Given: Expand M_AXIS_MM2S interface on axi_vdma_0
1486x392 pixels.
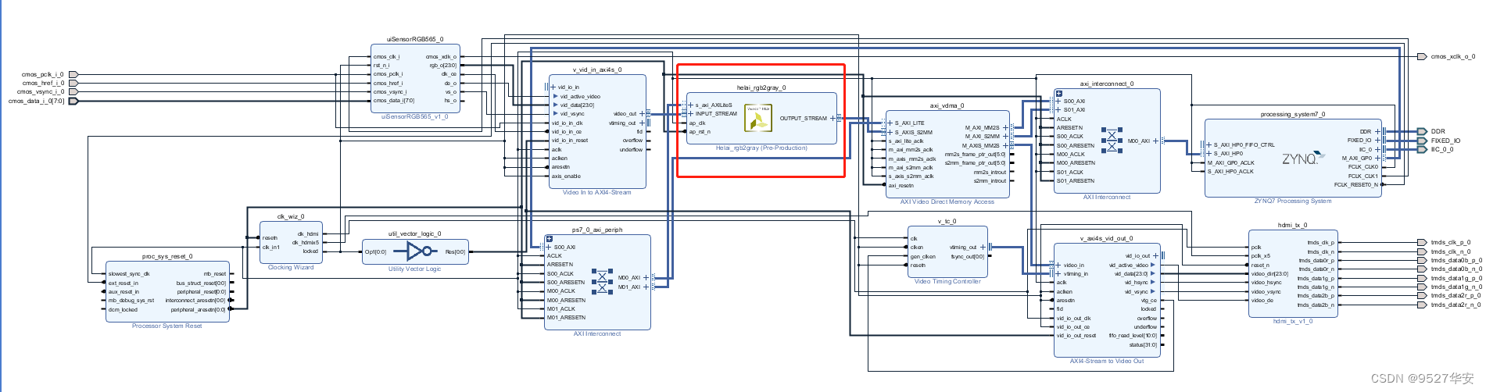Looking at the screenshot, I should pos(1005,145).
